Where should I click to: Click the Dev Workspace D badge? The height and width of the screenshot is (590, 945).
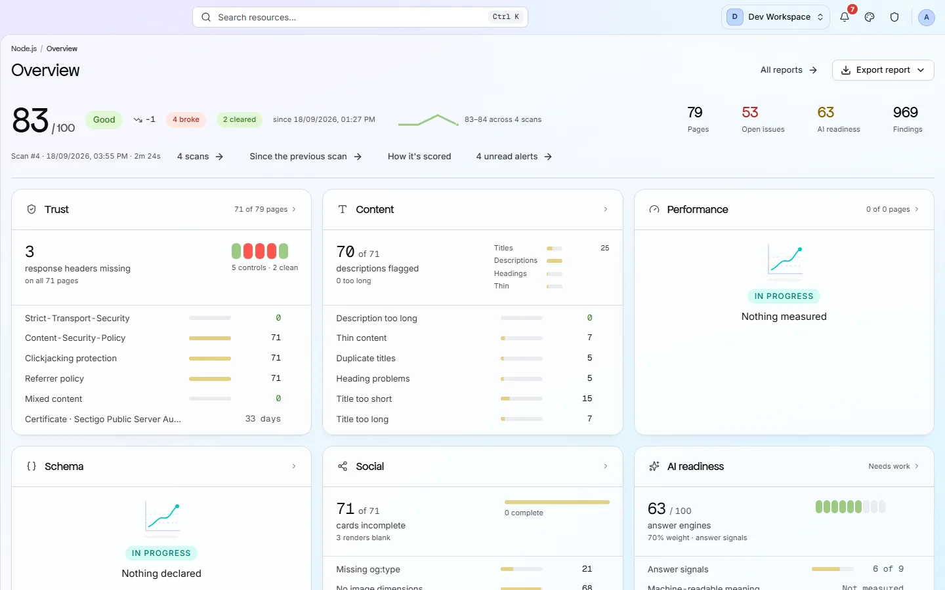point(734,17)
